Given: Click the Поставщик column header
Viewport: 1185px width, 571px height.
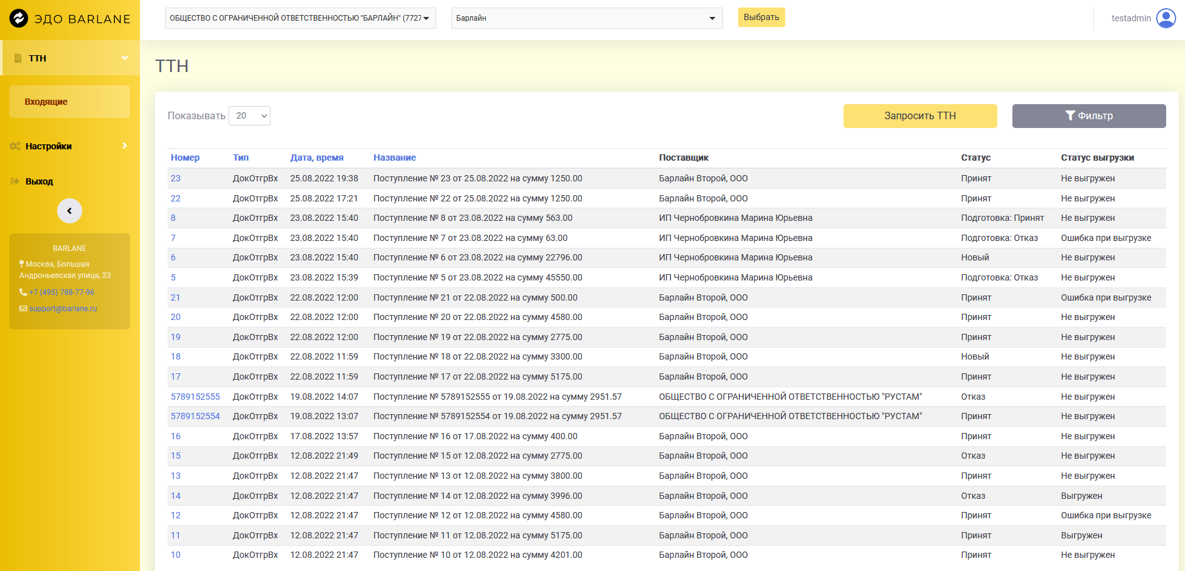Looking at the screenshot, I should 684,157.
